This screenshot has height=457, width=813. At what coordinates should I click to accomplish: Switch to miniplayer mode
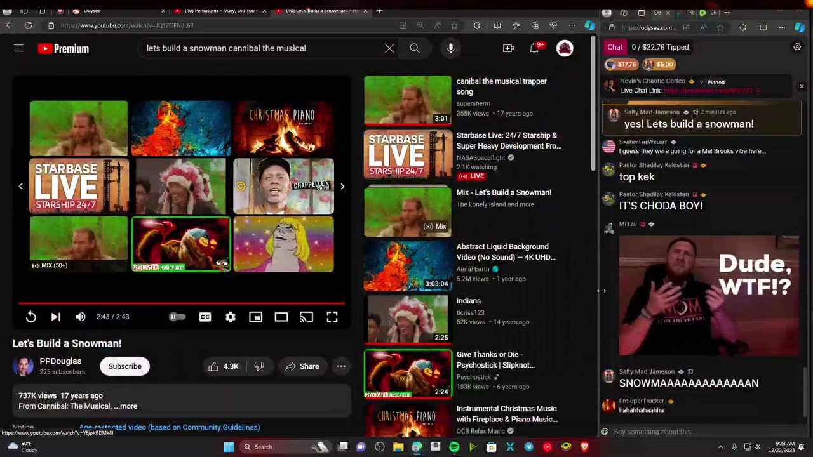(x=256, y=317)
